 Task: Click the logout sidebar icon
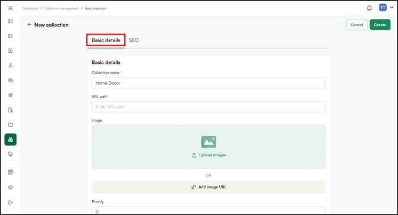click(x=11, y=203)
